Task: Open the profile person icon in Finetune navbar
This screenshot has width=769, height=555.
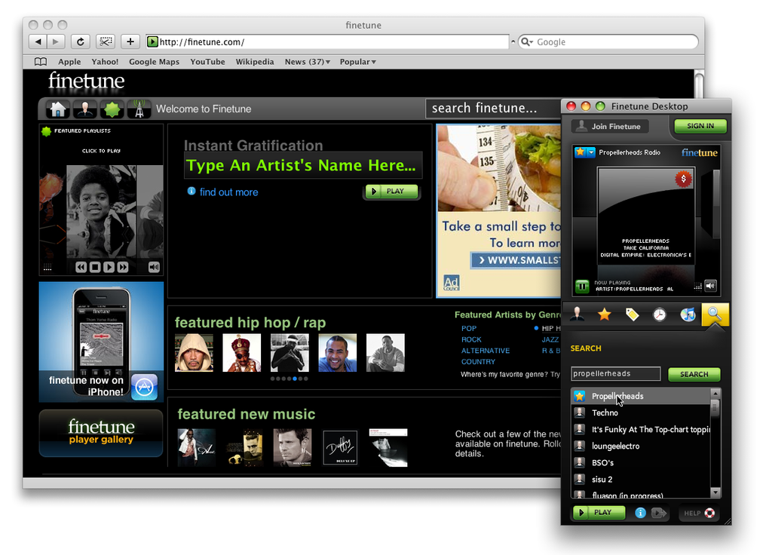Action: coord(85,109)
